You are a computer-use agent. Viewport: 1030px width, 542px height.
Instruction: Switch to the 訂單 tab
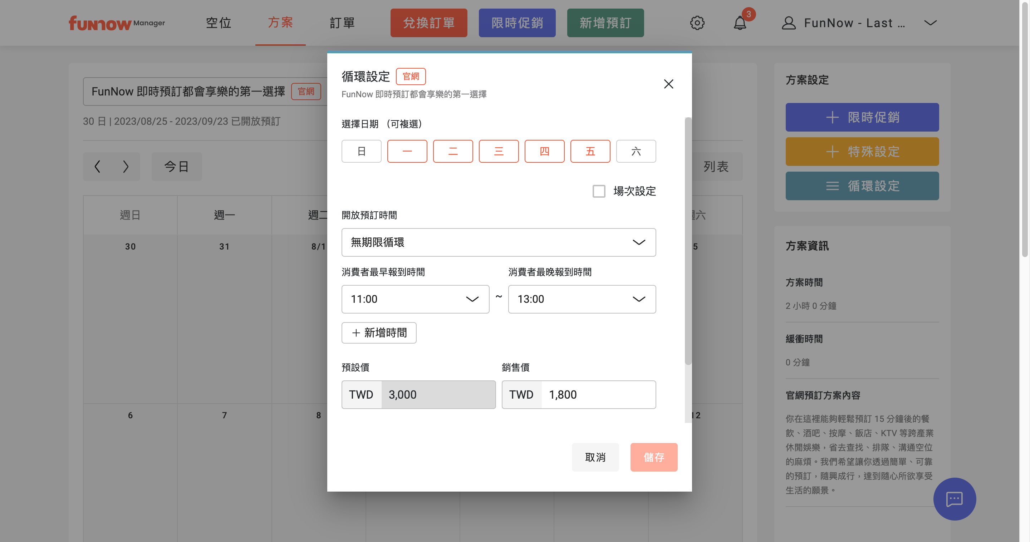point(342,23)
